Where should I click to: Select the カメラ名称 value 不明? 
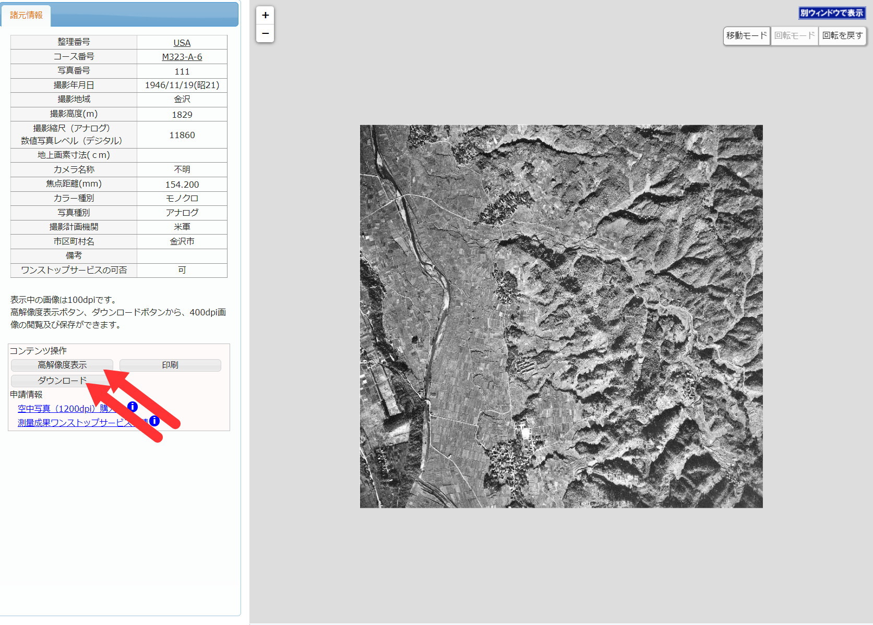[182, 169]
